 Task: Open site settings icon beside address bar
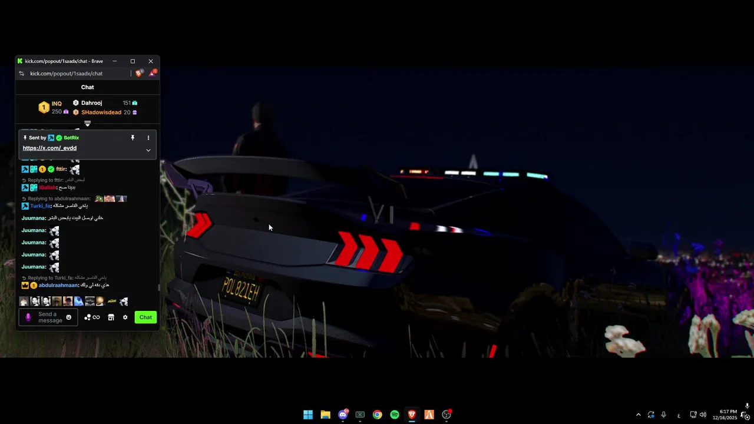pos(22,74)
